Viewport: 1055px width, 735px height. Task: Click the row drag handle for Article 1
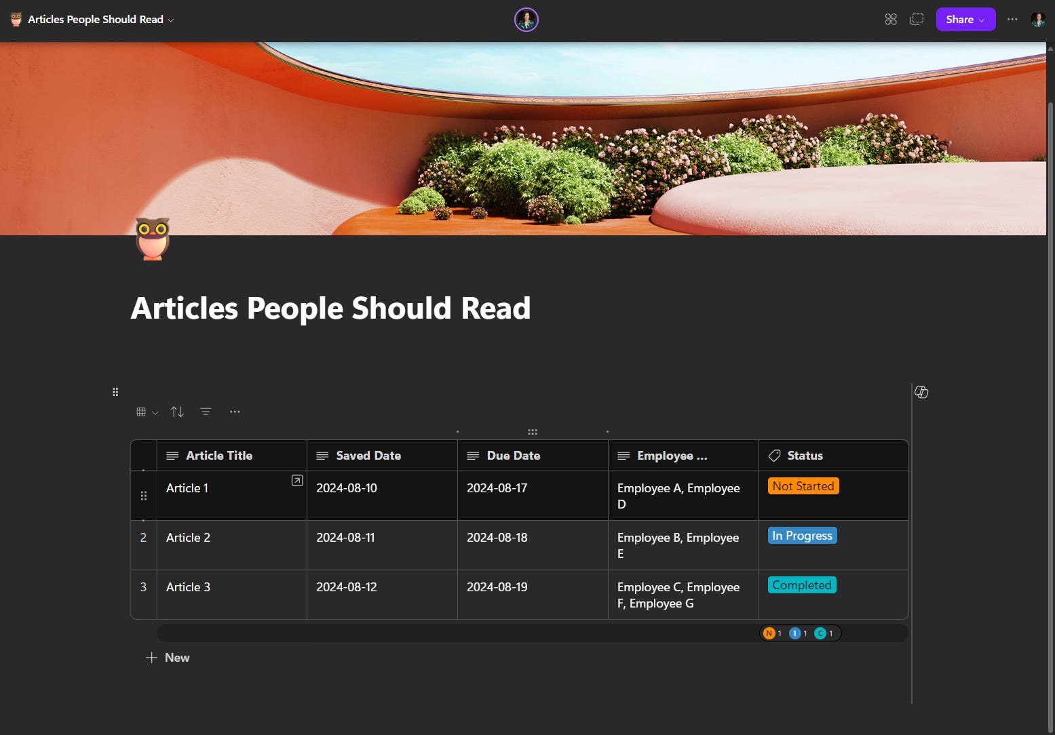click(144, 496)
